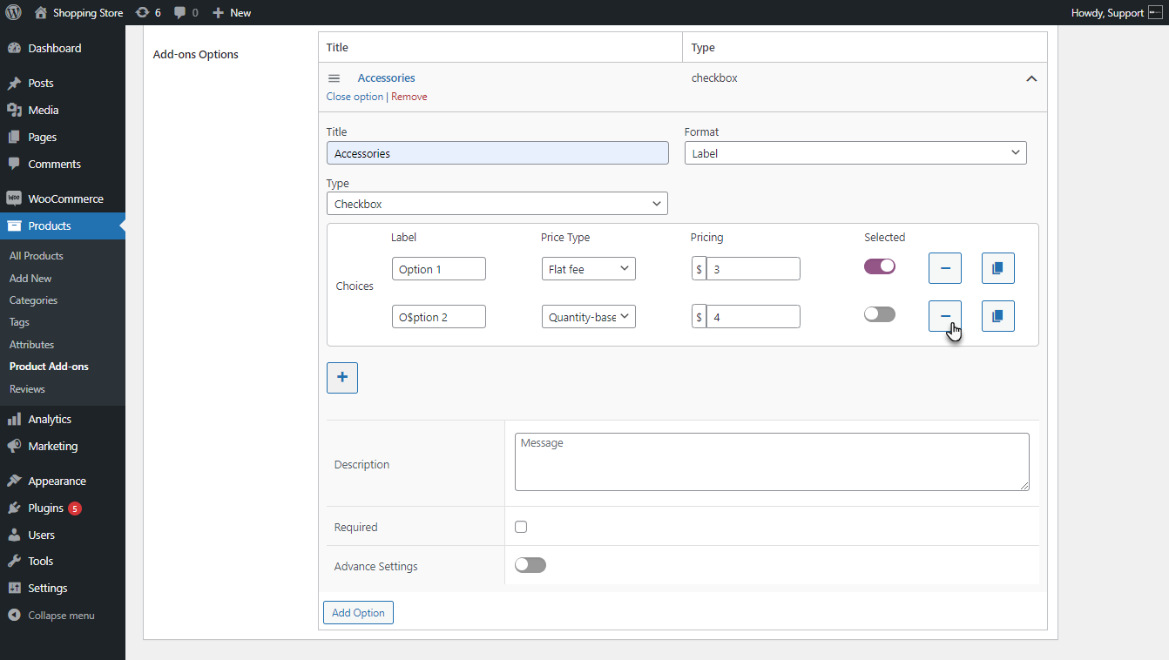Click the Title field containing Accessories
Viewport: 1169px width, 660px height.
tap(497, 153)
